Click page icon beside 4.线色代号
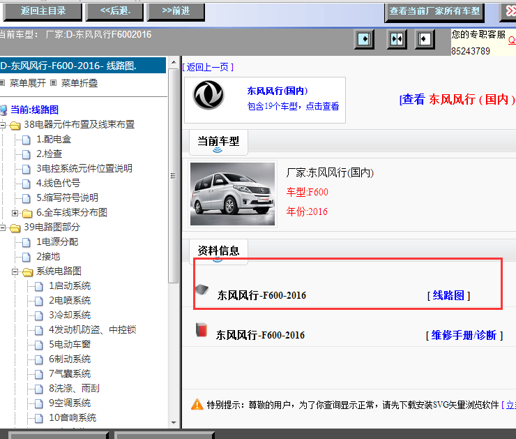The width and height of the screenshot is (516, 439). click(26, 184)
